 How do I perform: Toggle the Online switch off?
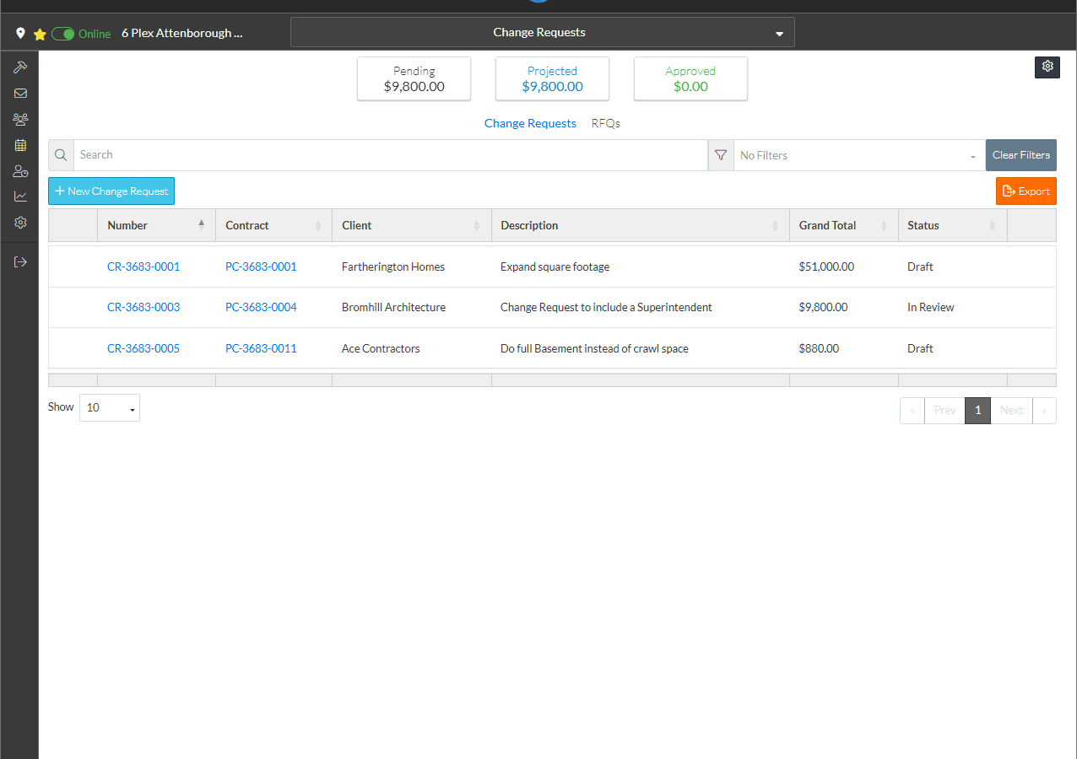[63, 35]
